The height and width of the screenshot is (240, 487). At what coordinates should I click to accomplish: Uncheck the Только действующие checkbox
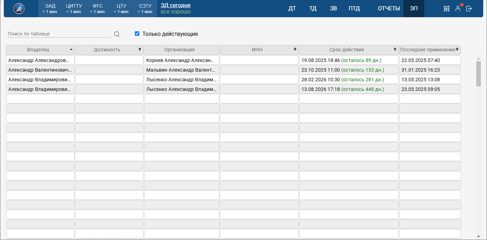[x=137, y=34]
